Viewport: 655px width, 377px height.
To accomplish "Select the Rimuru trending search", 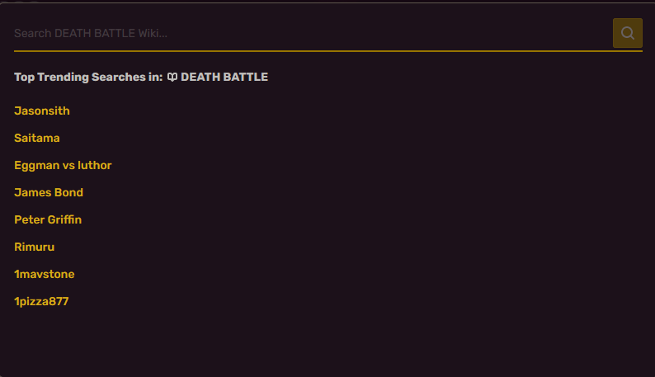I will click(35, 247).
